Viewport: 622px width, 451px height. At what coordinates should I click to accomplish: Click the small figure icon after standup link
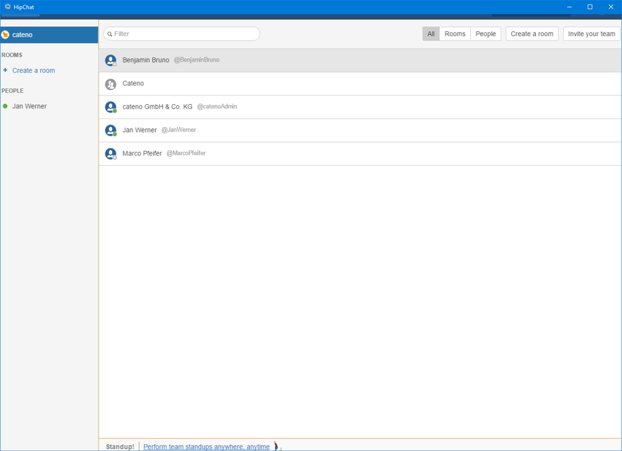point(276,446)
